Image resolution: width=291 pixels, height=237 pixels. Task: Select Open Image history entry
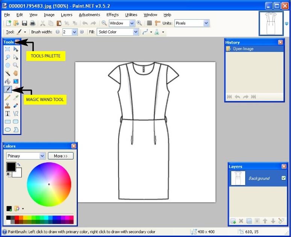click(243, 49)
